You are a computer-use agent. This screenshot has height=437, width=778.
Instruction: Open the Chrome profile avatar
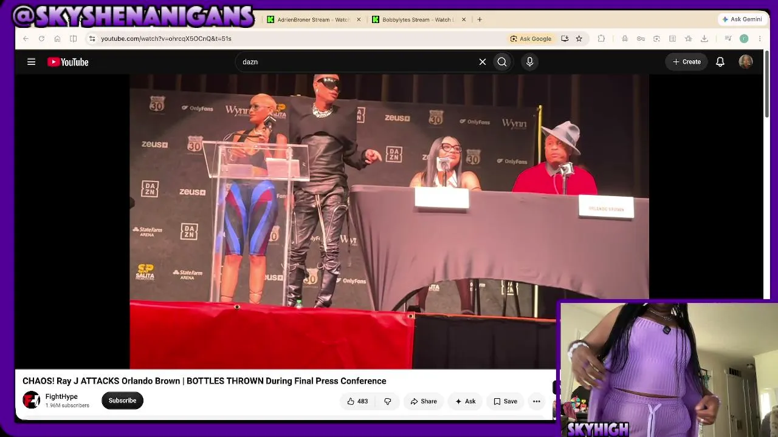[744, 39]
